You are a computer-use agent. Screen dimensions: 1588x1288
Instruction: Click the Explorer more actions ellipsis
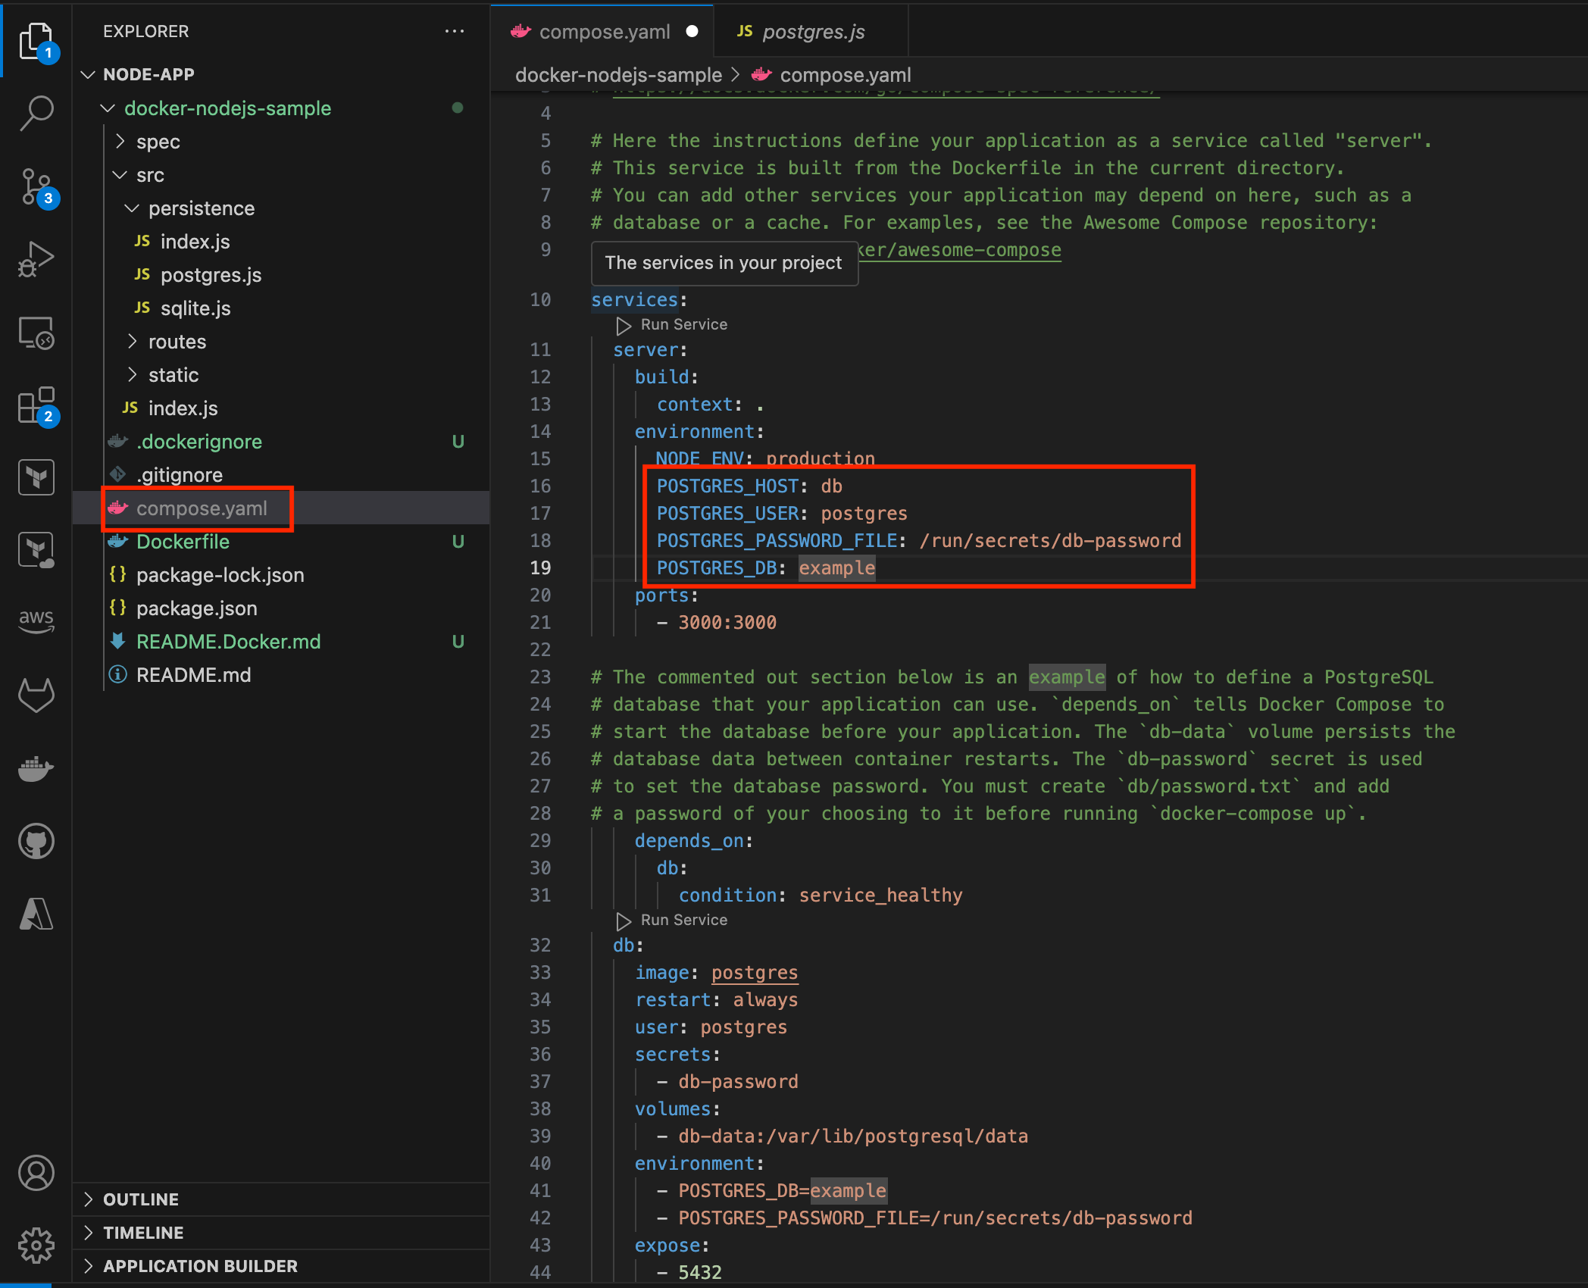point(455,31)
